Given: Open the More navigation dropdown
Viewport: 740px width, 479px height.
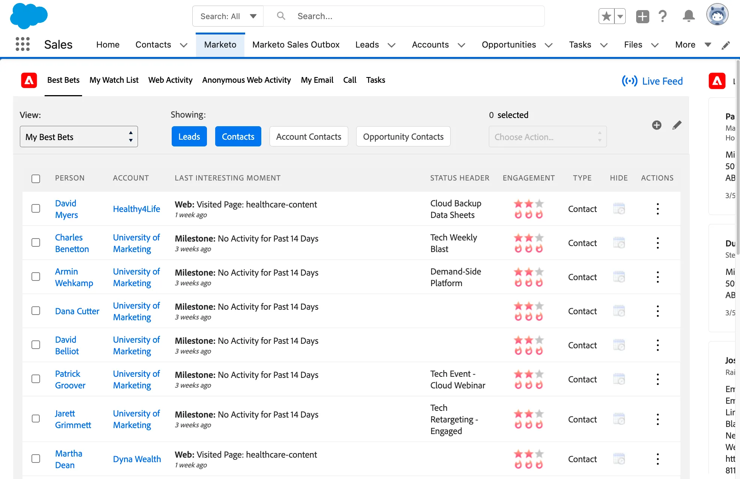Looking at the screenshot, I should pos(693,45).
